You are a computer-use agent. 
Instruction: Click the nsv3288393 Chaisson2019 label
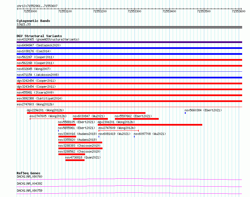point(79,146)
